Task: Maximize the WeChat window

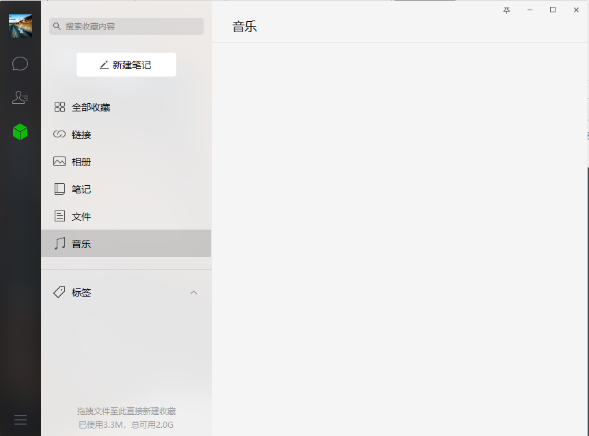Action: (553, 10)
